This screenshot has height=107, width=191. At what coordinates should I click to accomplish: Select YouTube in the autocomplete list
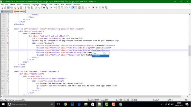(101, 56)
